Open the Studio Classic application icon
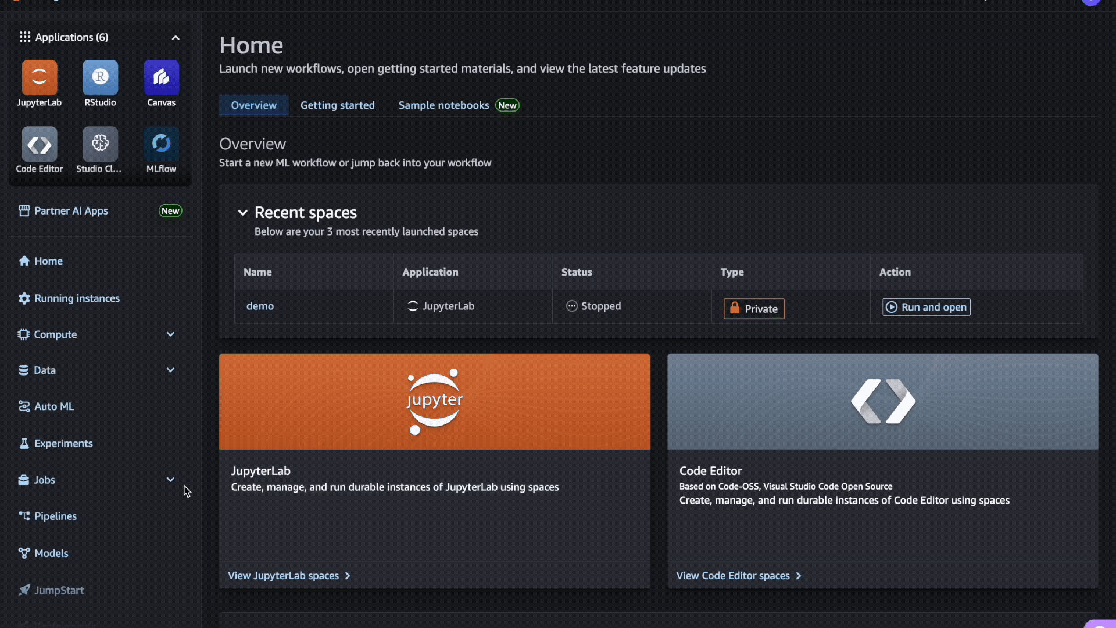 100,144
